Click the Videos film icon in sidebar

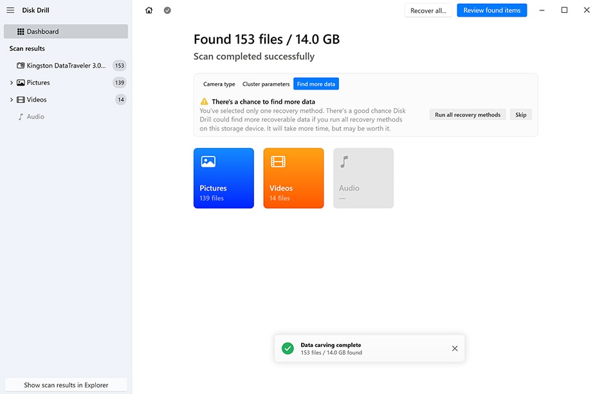[21, 100]
